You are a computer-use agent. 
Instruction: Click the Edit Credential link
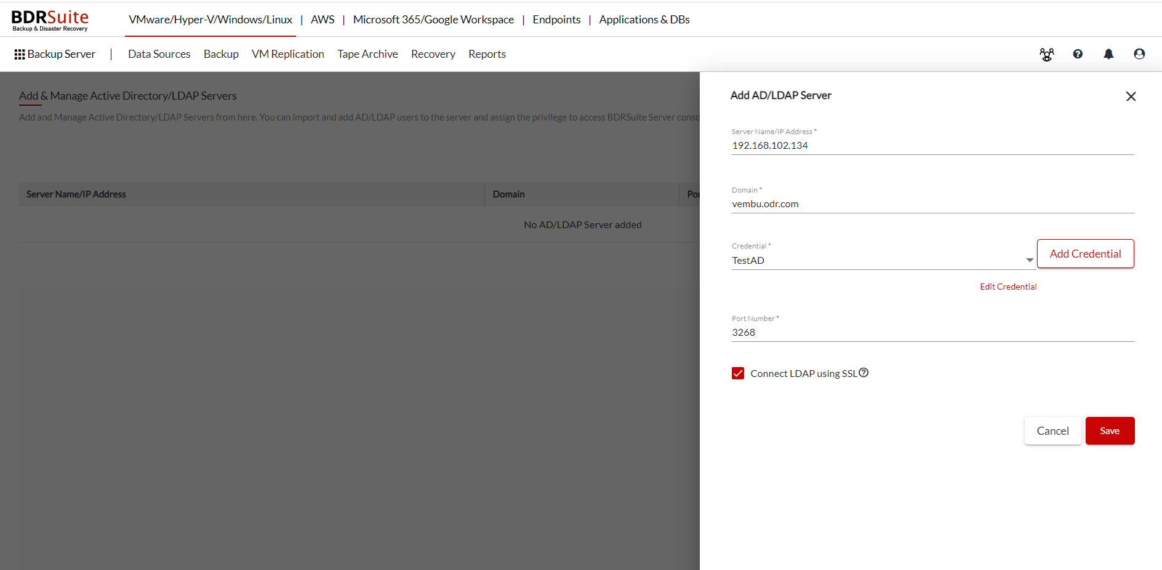[1008, 287]
